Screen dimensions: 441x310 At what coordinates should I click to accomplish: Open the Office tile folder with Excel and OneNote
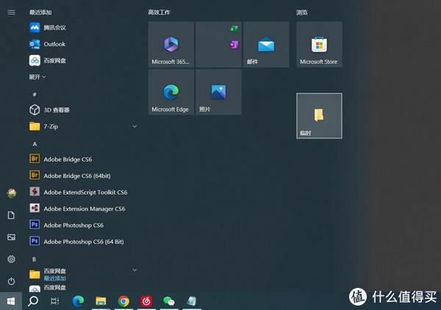(218, 44)
